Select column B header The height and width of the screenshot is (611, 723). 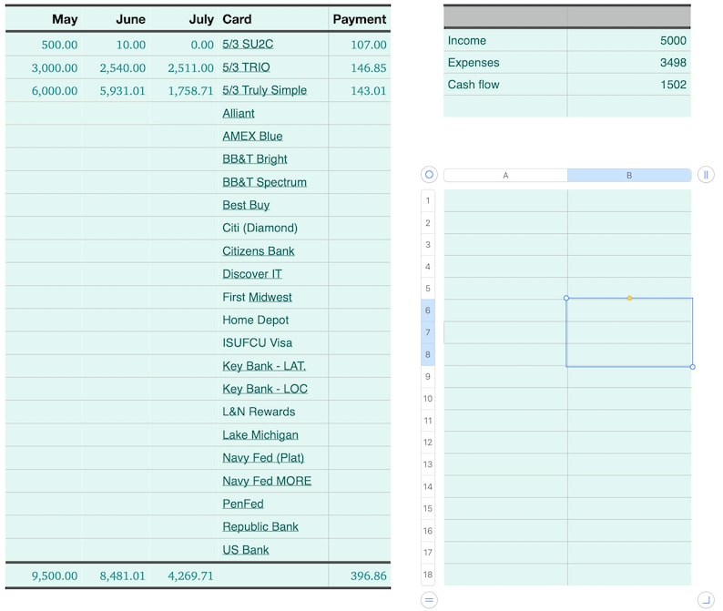coord(629,175)
